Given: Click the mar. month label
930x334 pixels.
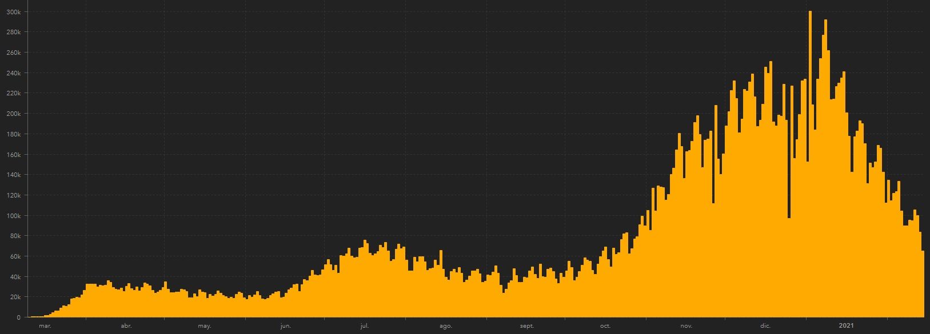Looking at the screenshot, I should (x=45, y=326).
